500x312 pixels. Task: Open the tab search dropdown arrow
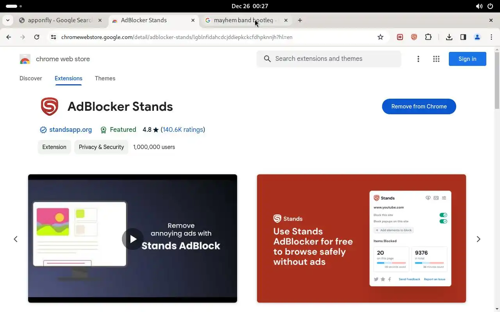(8, 20)
